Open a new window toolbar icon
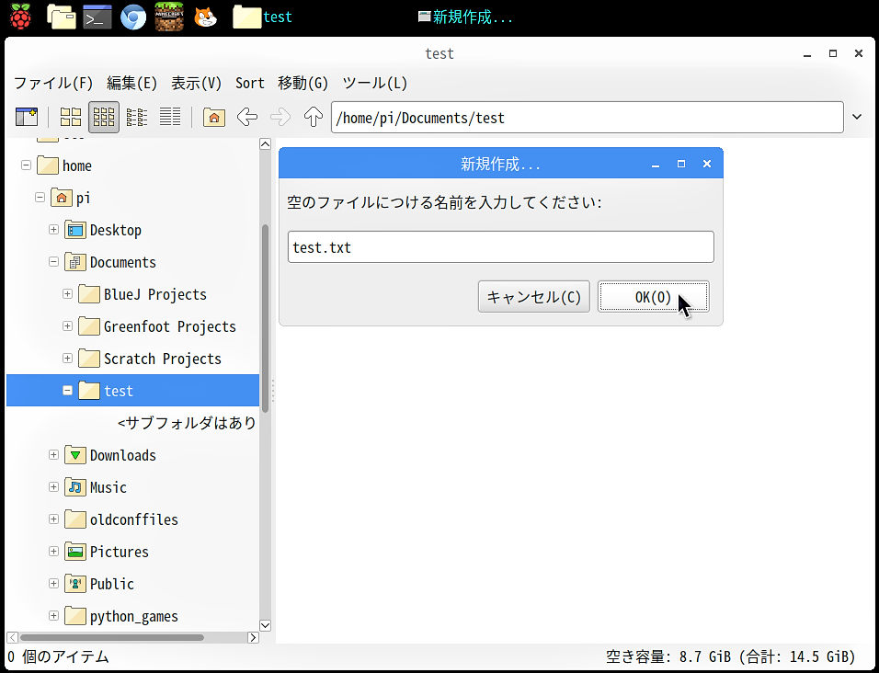Screen dimensions: 879x673 [x=27, y=117]
